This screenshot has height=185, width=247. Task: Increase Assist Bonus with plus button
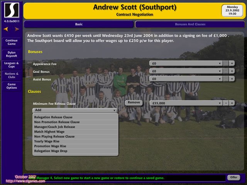(232, 79)
